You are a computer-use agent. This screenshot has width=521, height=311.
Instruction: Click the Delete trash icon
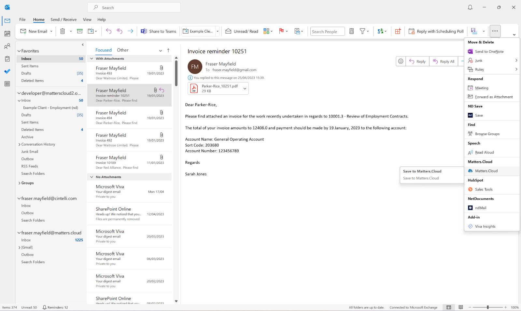pyautogui.click(x=63, y=31)
